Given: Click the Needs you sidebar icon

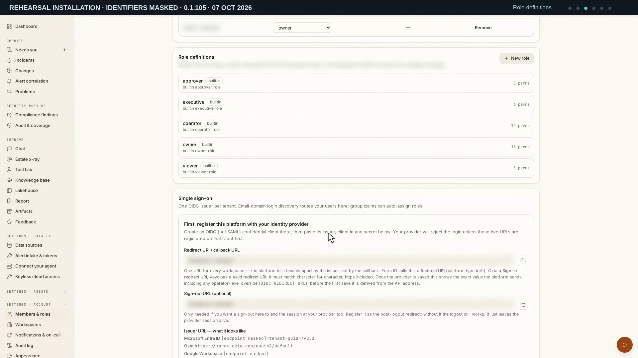Looking at the screenshot, I should click(x=9, y=50).
